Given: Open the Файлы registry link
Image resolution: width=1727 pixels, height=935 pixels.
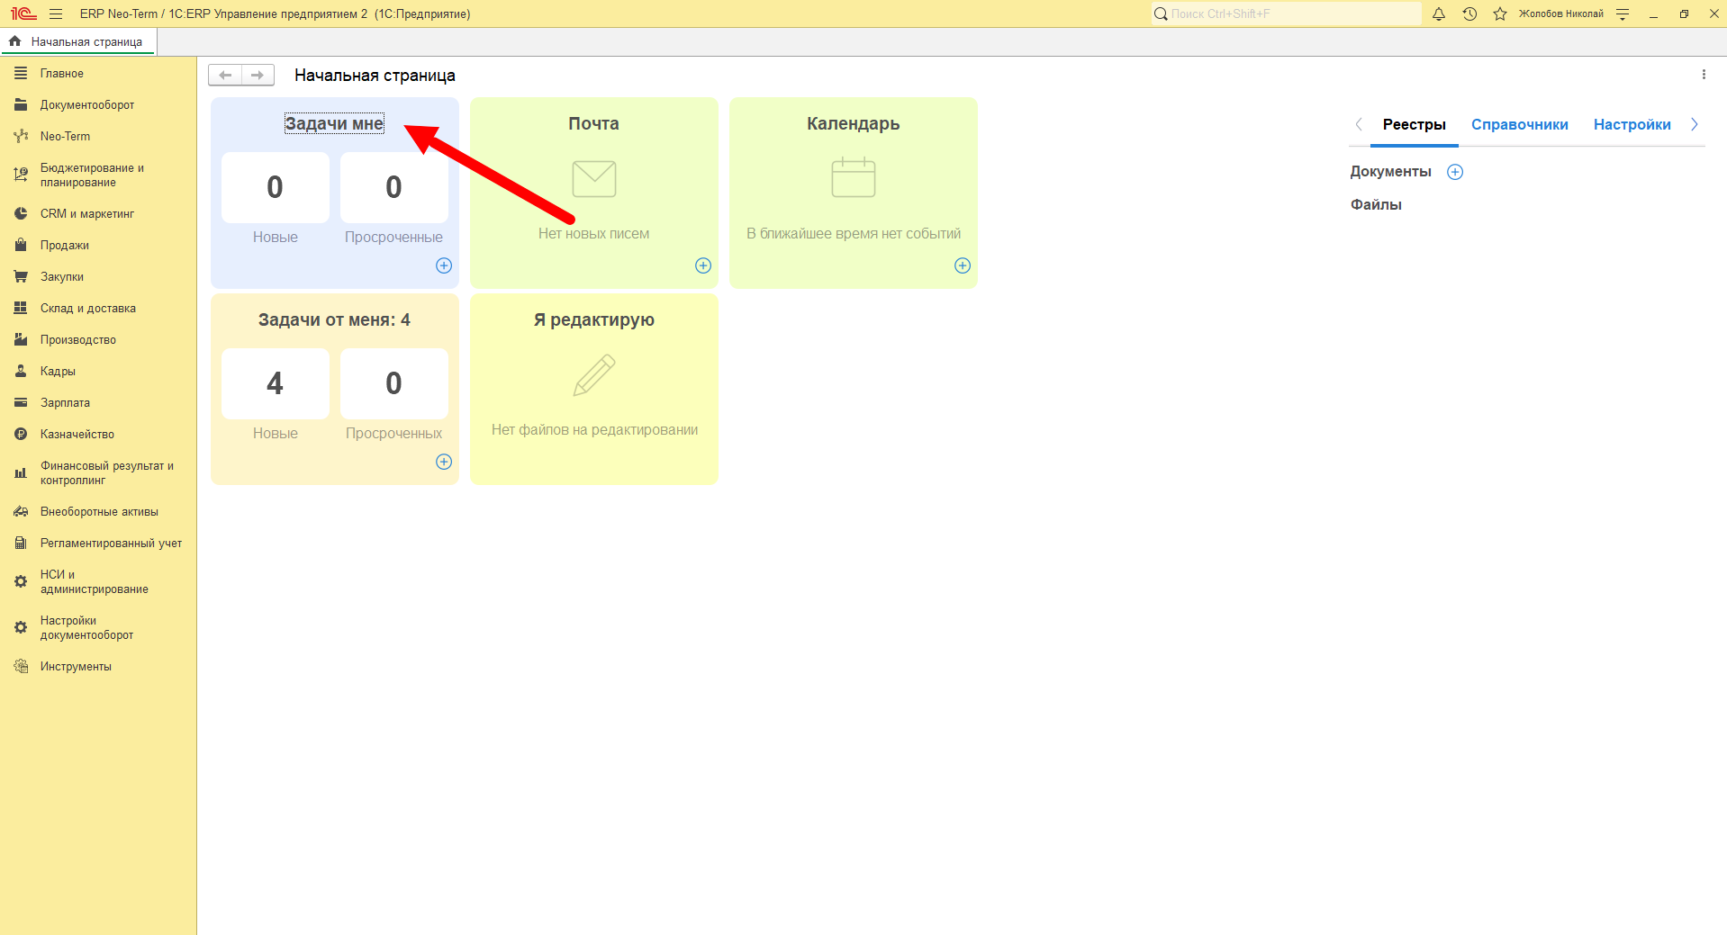Looking at the screenshot, I should (1376, 204).
